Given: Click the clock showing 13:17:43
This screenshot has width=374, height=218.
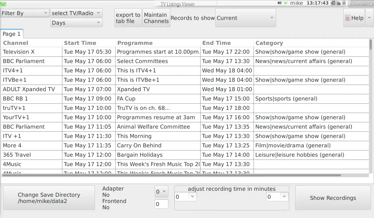Looking at the screenshot, I should click(318, 3).
